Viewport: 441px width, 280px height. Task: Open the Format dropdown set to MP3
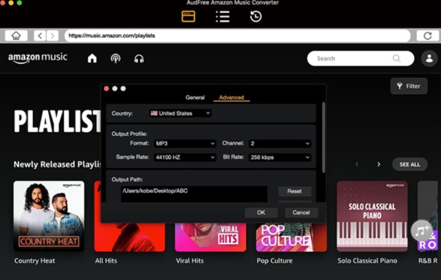(185, 143)
